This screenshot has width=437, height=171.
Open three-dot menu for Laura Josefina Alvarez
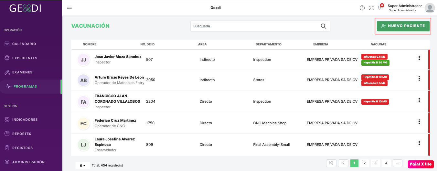pyautogui.click(x=419, y=143)
